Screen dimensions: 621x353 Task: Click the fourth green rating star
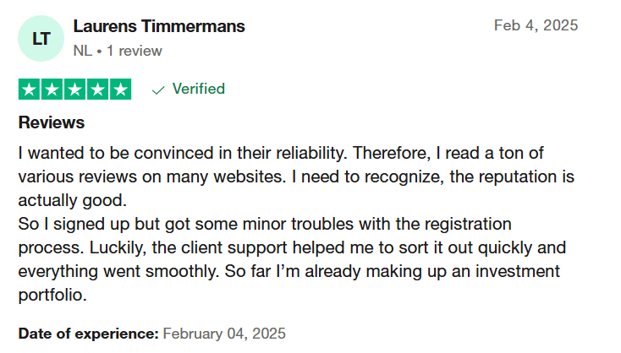98,90
